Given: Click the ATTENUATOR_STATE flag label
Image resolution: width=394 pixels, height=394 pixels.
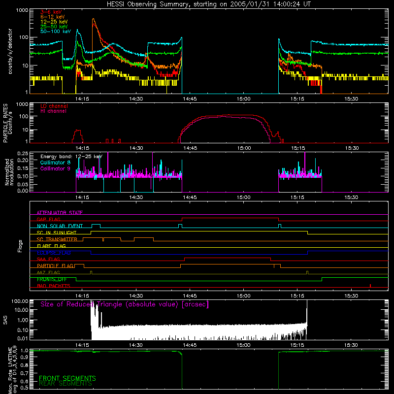Looking at the screenshot, I should click(x=60, y=213).
